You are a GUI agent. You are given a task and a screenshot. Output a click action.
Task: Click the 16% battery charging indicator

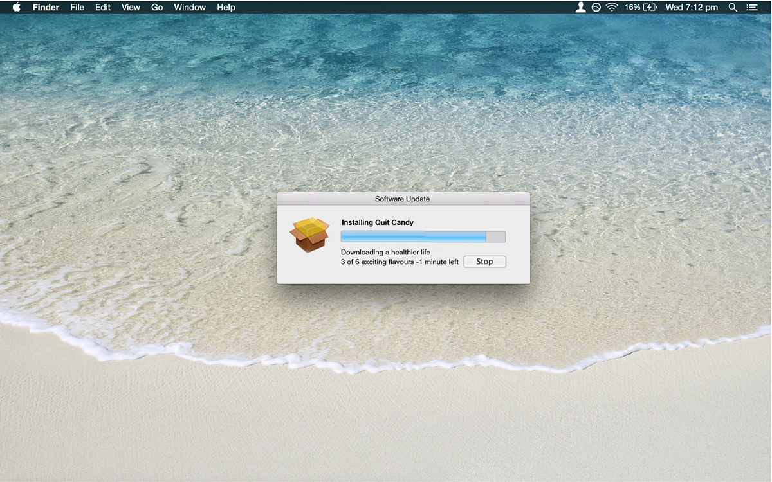(x=641, y=8)
